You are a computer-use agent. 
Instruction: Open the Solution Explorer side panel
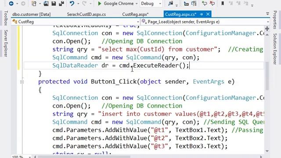275,49
